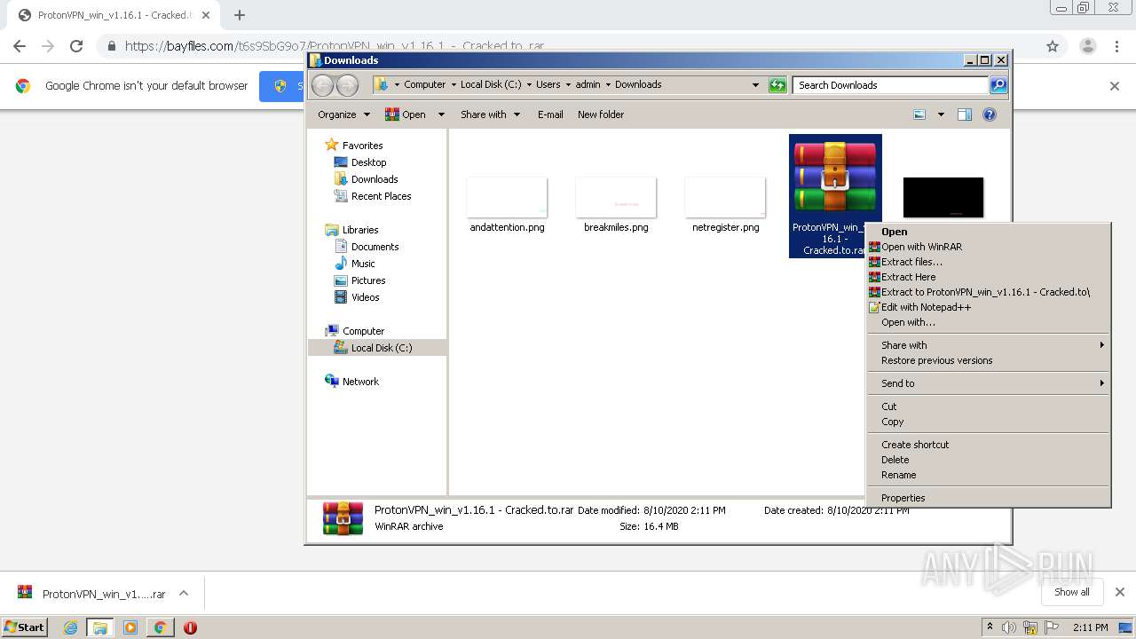Click media player taskbar icon
This screenshot has height=639, width=1136.
click(x=130, y=627)
